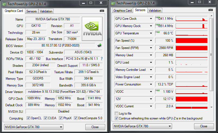Click the sensor list scrollbar thumb
218x133 pixels.
coord(211,55)
